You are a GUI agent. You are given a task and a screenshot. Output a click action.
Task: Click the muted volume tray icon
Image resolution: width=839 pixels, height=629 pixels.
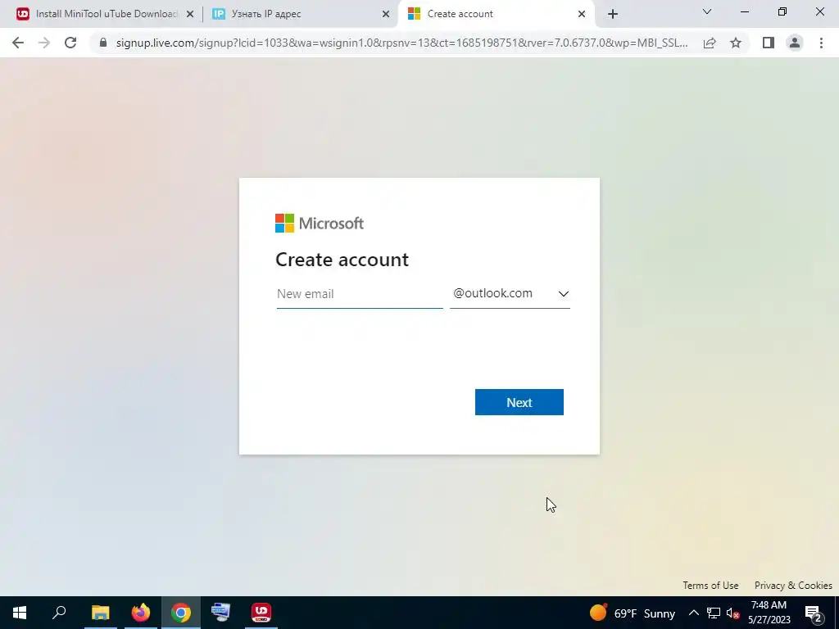[733, 613]
